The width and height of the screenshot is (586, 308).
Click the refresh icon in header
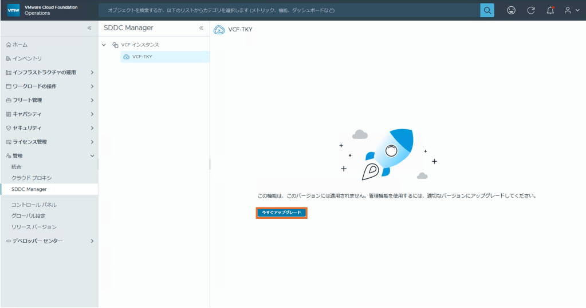tap(530, 10)
